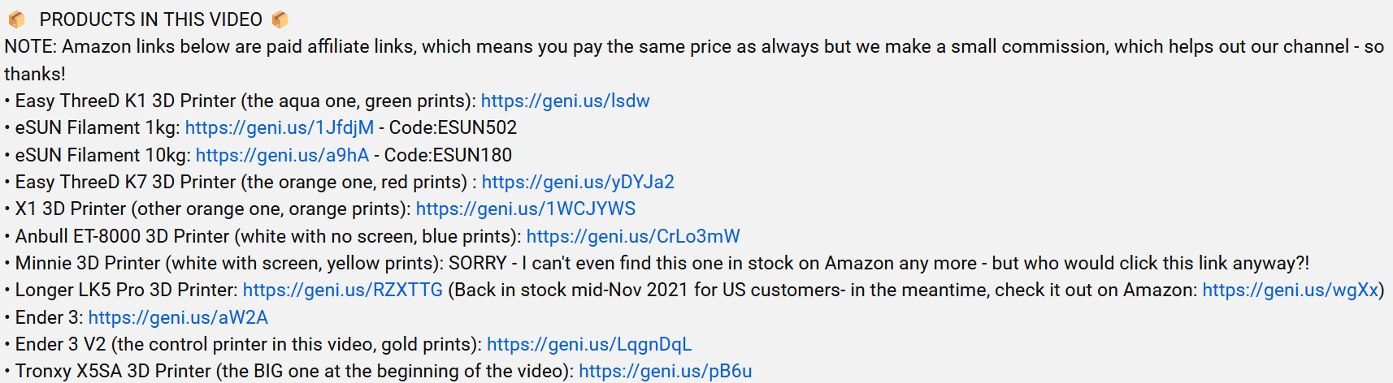1393x383 pixels.
Task: Click the Code:ESUN502 coupon text
Action: (453, 127)
